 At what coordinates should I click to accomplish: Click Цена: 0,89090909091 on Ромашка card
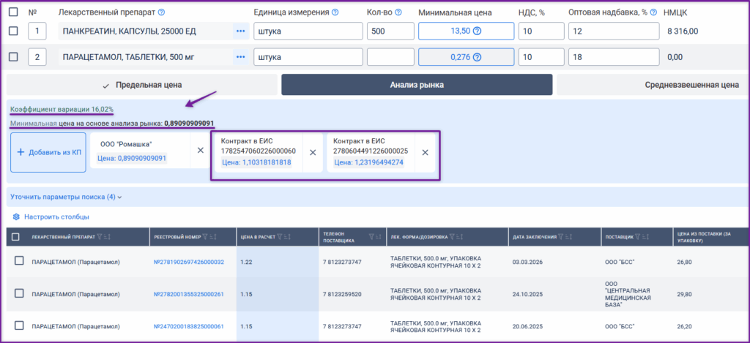[x=132, y=159]
